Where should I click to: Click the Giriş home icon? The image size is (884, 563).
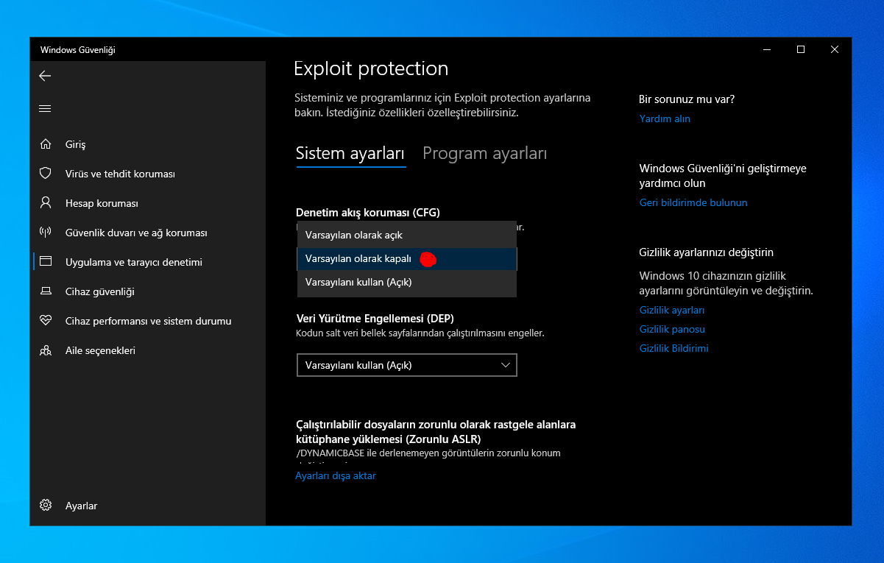point(46,144)
